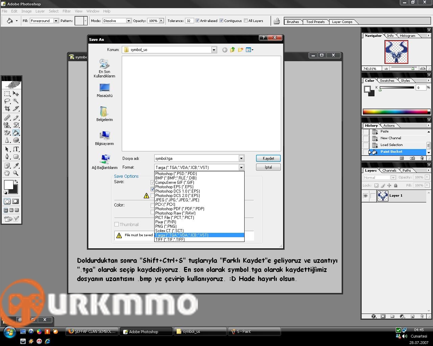
Task: Open the Konum symbol_us folder dropdown
Action: click(214, 50)
